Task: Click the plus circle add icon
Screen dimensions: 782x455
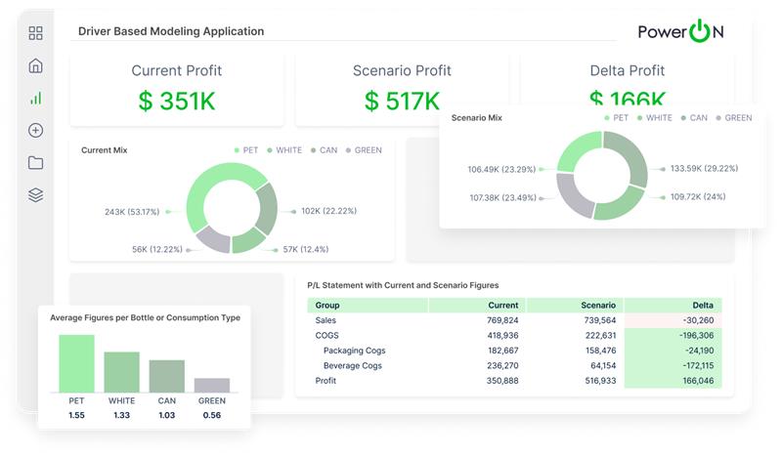Action: point(36,130)
